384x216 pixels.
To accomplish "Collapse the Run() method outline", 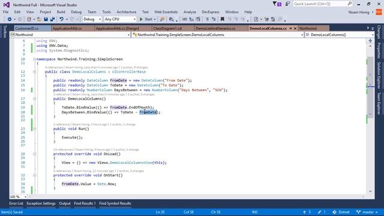I will click(35, 128).
